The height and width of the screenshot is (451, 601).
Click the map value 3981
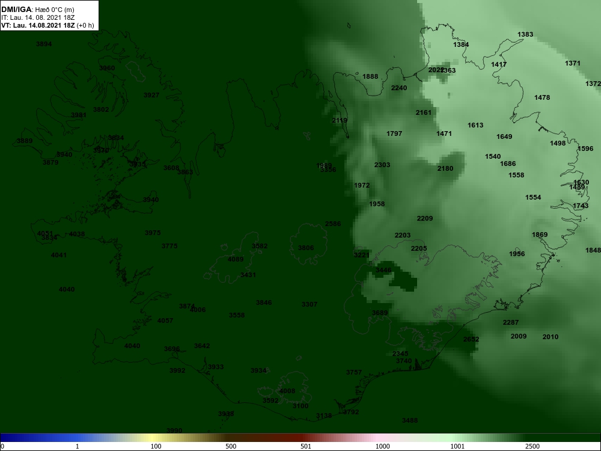[79, 115]
